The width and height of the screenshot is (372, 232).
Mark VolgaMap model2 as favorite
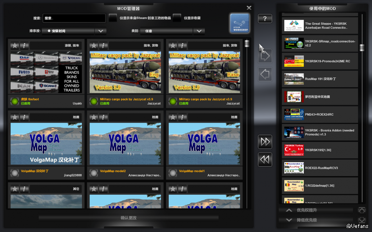click(x=94, y=117)
